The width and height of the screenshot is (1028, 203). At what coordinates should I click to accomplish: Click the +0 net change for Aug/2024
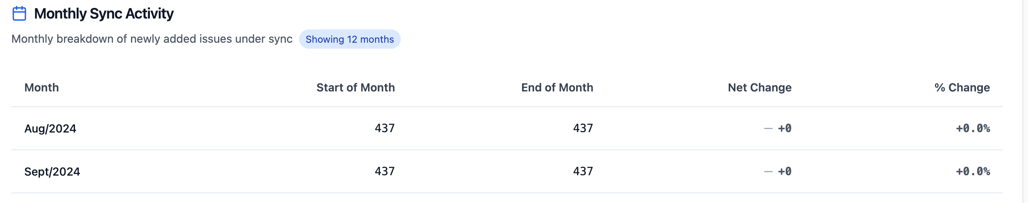785,128
